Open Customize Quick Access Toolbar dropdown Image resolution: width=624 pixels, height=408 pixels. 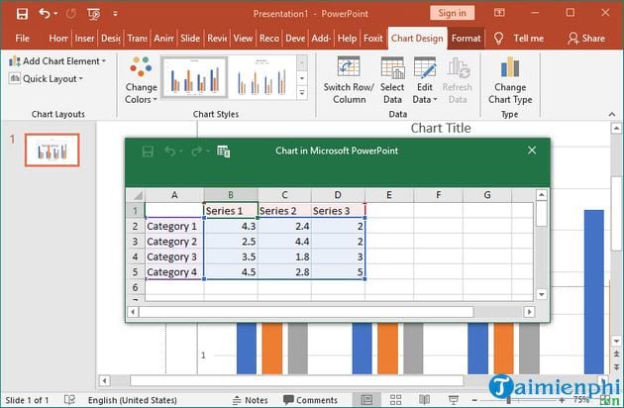point(115,14)
